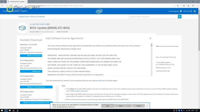Close the Download BIOS Update tab
200x112 pixels.
click(26, 2)
